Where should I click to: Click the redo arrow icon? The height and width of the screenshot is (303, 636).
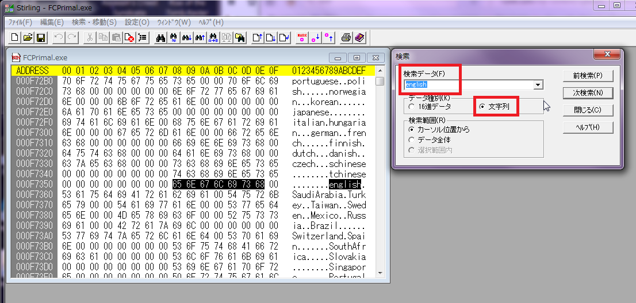(x=72, y=38)
